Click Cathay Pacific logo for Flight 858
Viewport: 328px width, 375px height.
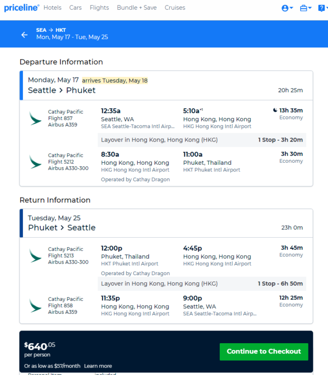tap(35, 305)
